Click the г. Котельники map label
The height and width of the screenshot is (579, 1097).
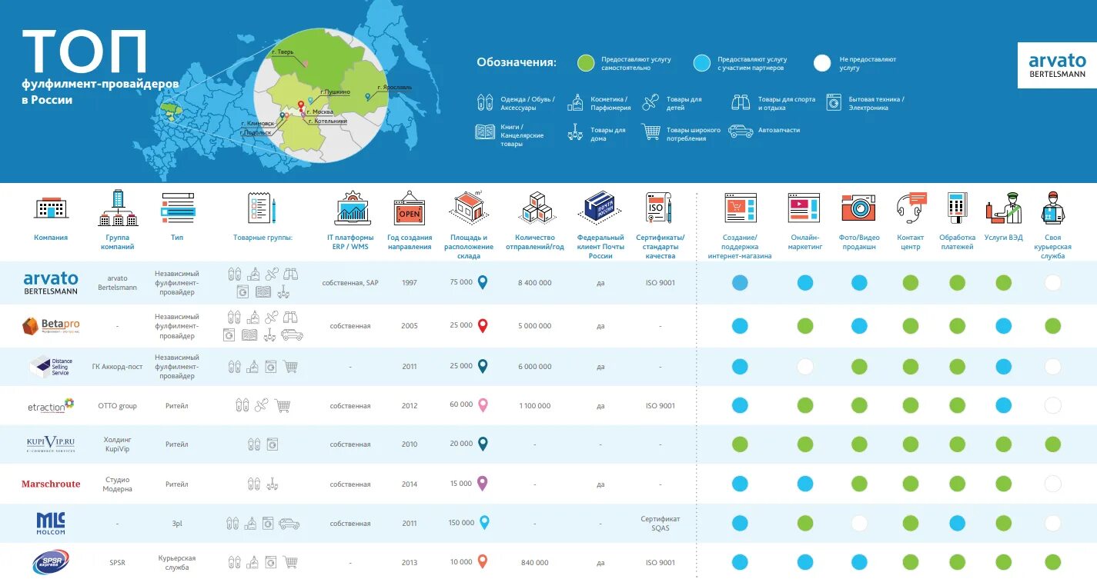tap(326, 121)
